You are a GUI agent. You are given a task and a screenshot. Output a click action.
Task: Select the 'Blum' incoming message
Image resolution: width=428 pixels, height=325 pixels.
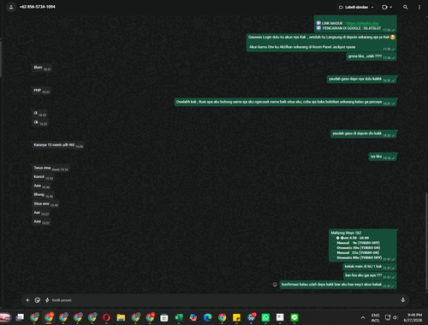click(42, 68)
